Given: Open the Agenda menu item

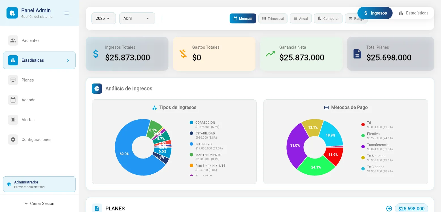Looking at the screenshot, I should pyautogui.click(x=39, y=100).
